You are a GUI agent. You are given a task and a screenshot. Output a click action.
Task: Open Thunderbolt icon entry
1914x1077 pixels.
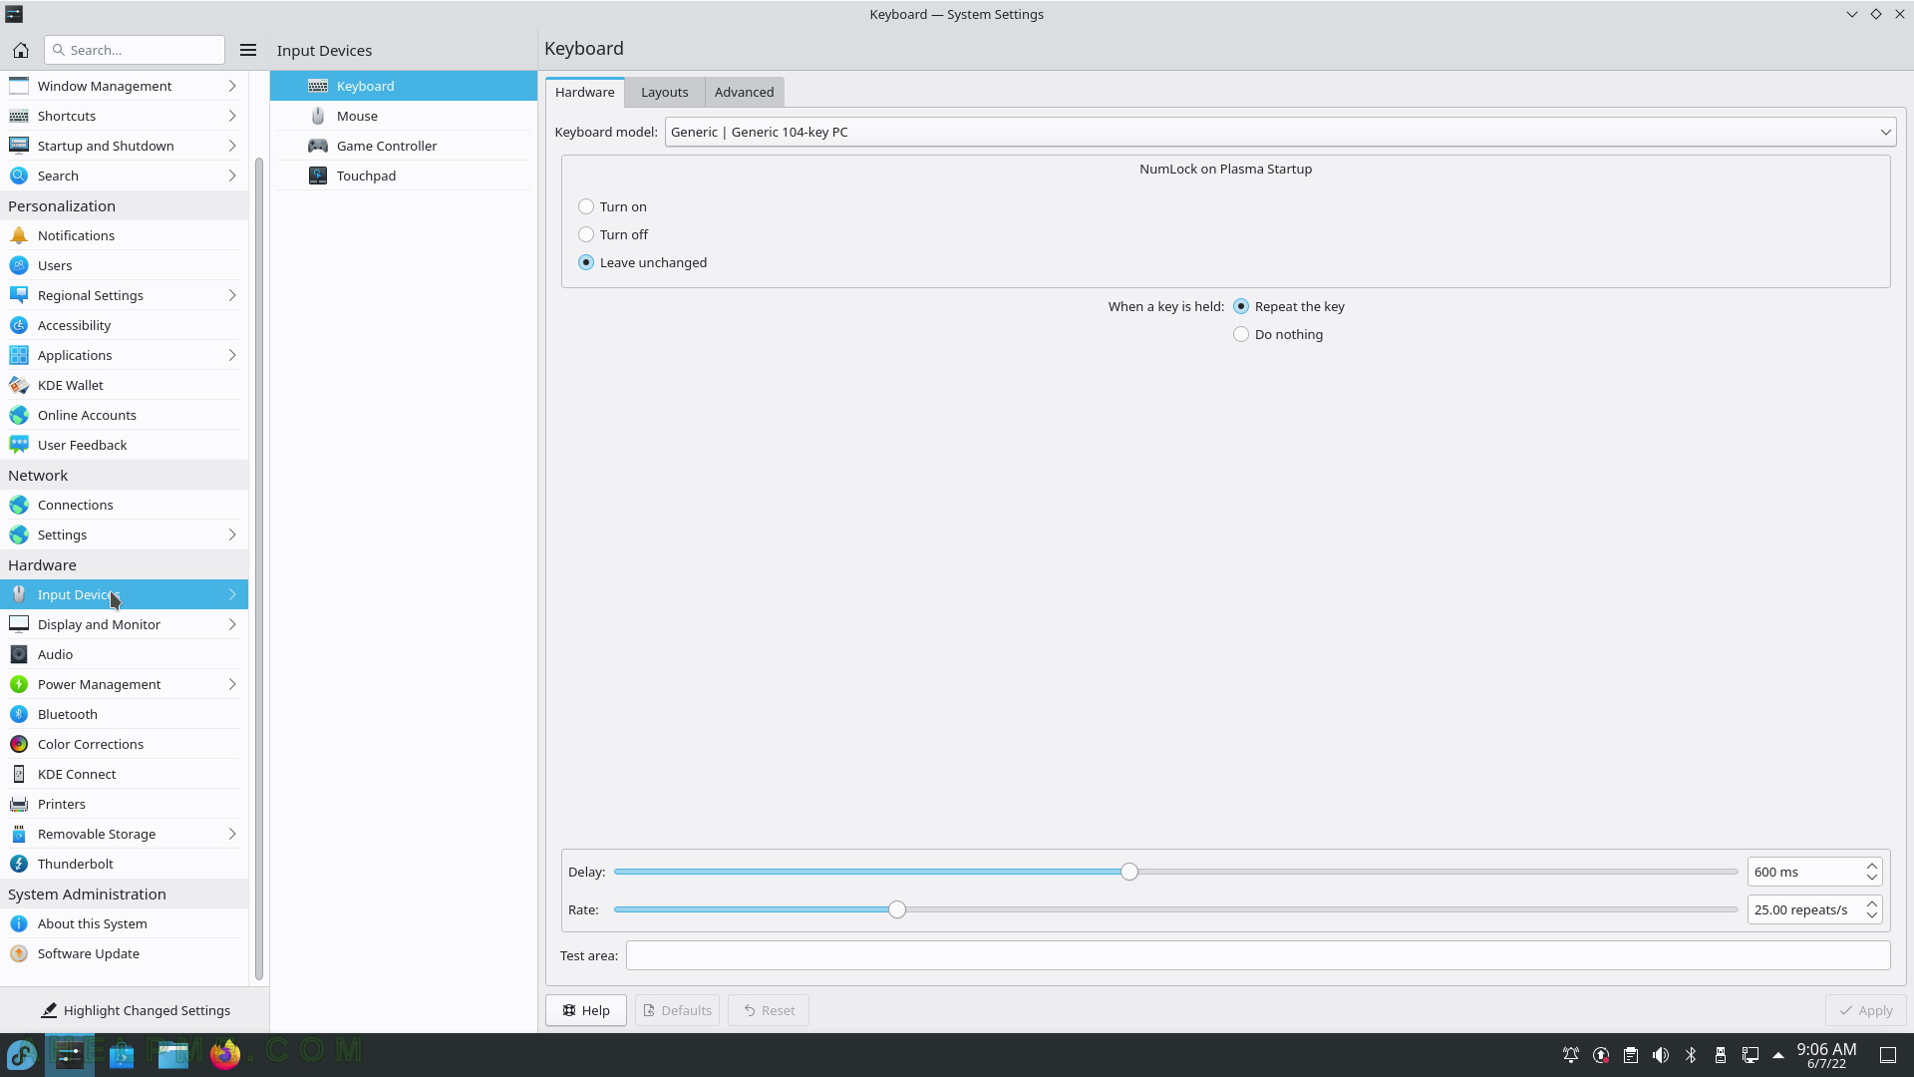point(19,864)
